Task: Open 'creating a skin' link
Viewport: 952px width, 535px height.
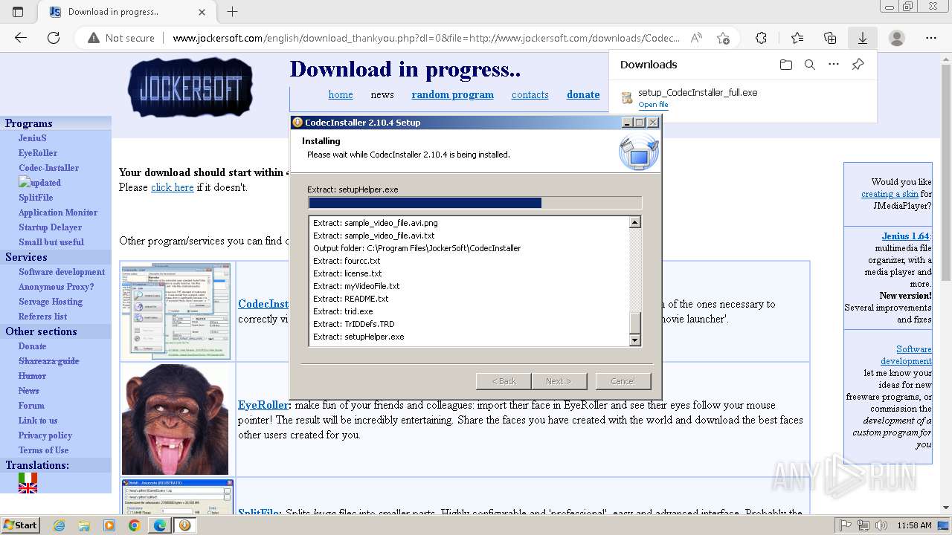Action: 890,194
